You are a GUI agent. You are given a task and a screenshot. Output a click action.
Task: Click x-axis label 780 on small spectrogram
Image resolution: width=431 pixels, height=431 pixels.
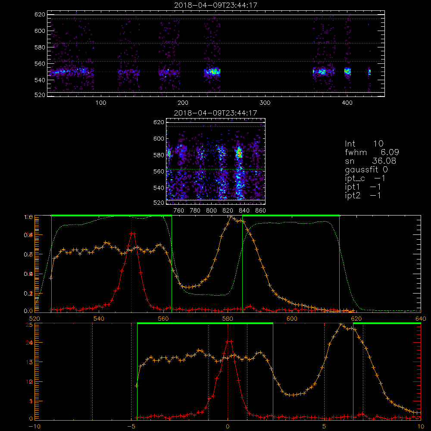195,211
